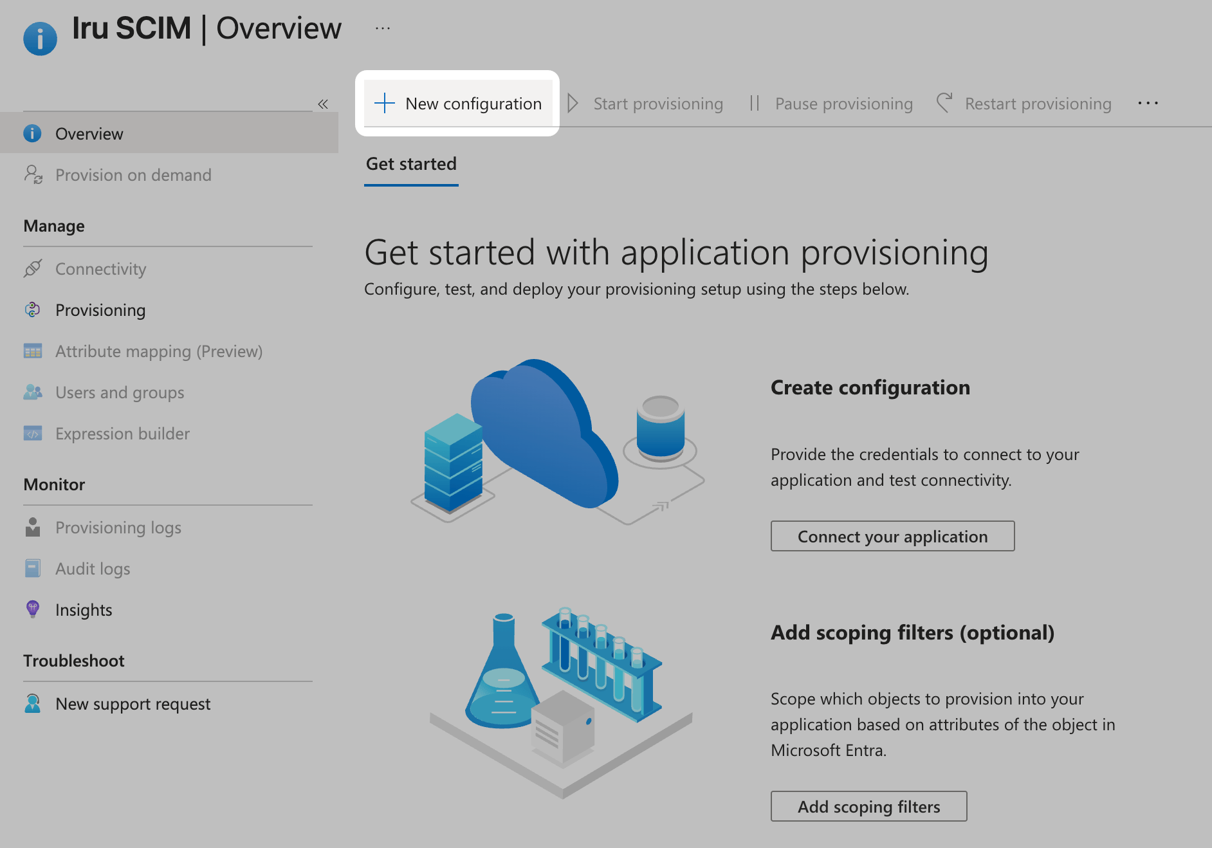Click Connect your application button
Screen dimensions: 1212x848
pos(892,536)
